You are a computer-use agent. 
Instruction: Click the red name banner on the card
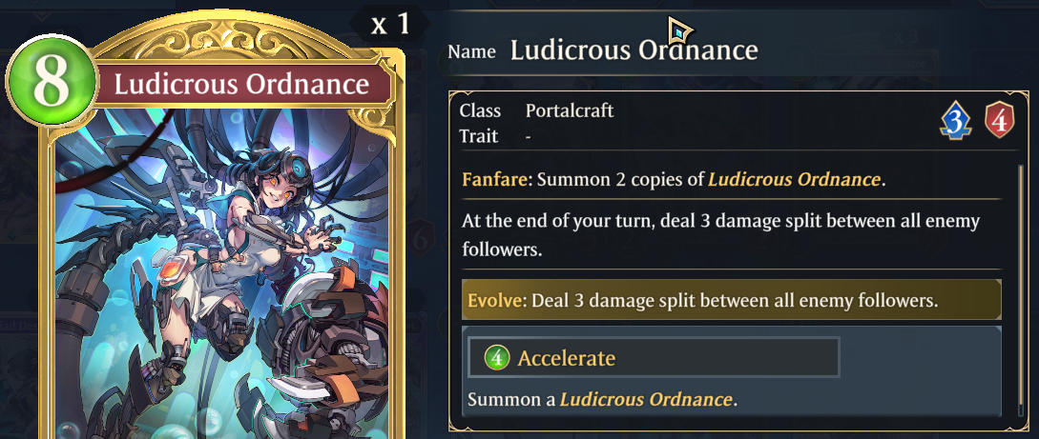tap(241, 85)
